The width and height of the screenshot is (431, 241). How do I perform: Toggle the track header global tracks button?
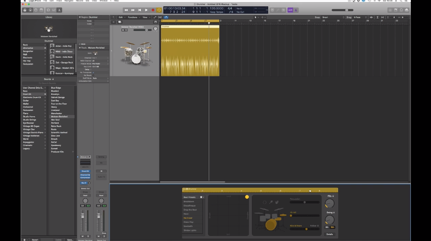(x=155, y=22)
